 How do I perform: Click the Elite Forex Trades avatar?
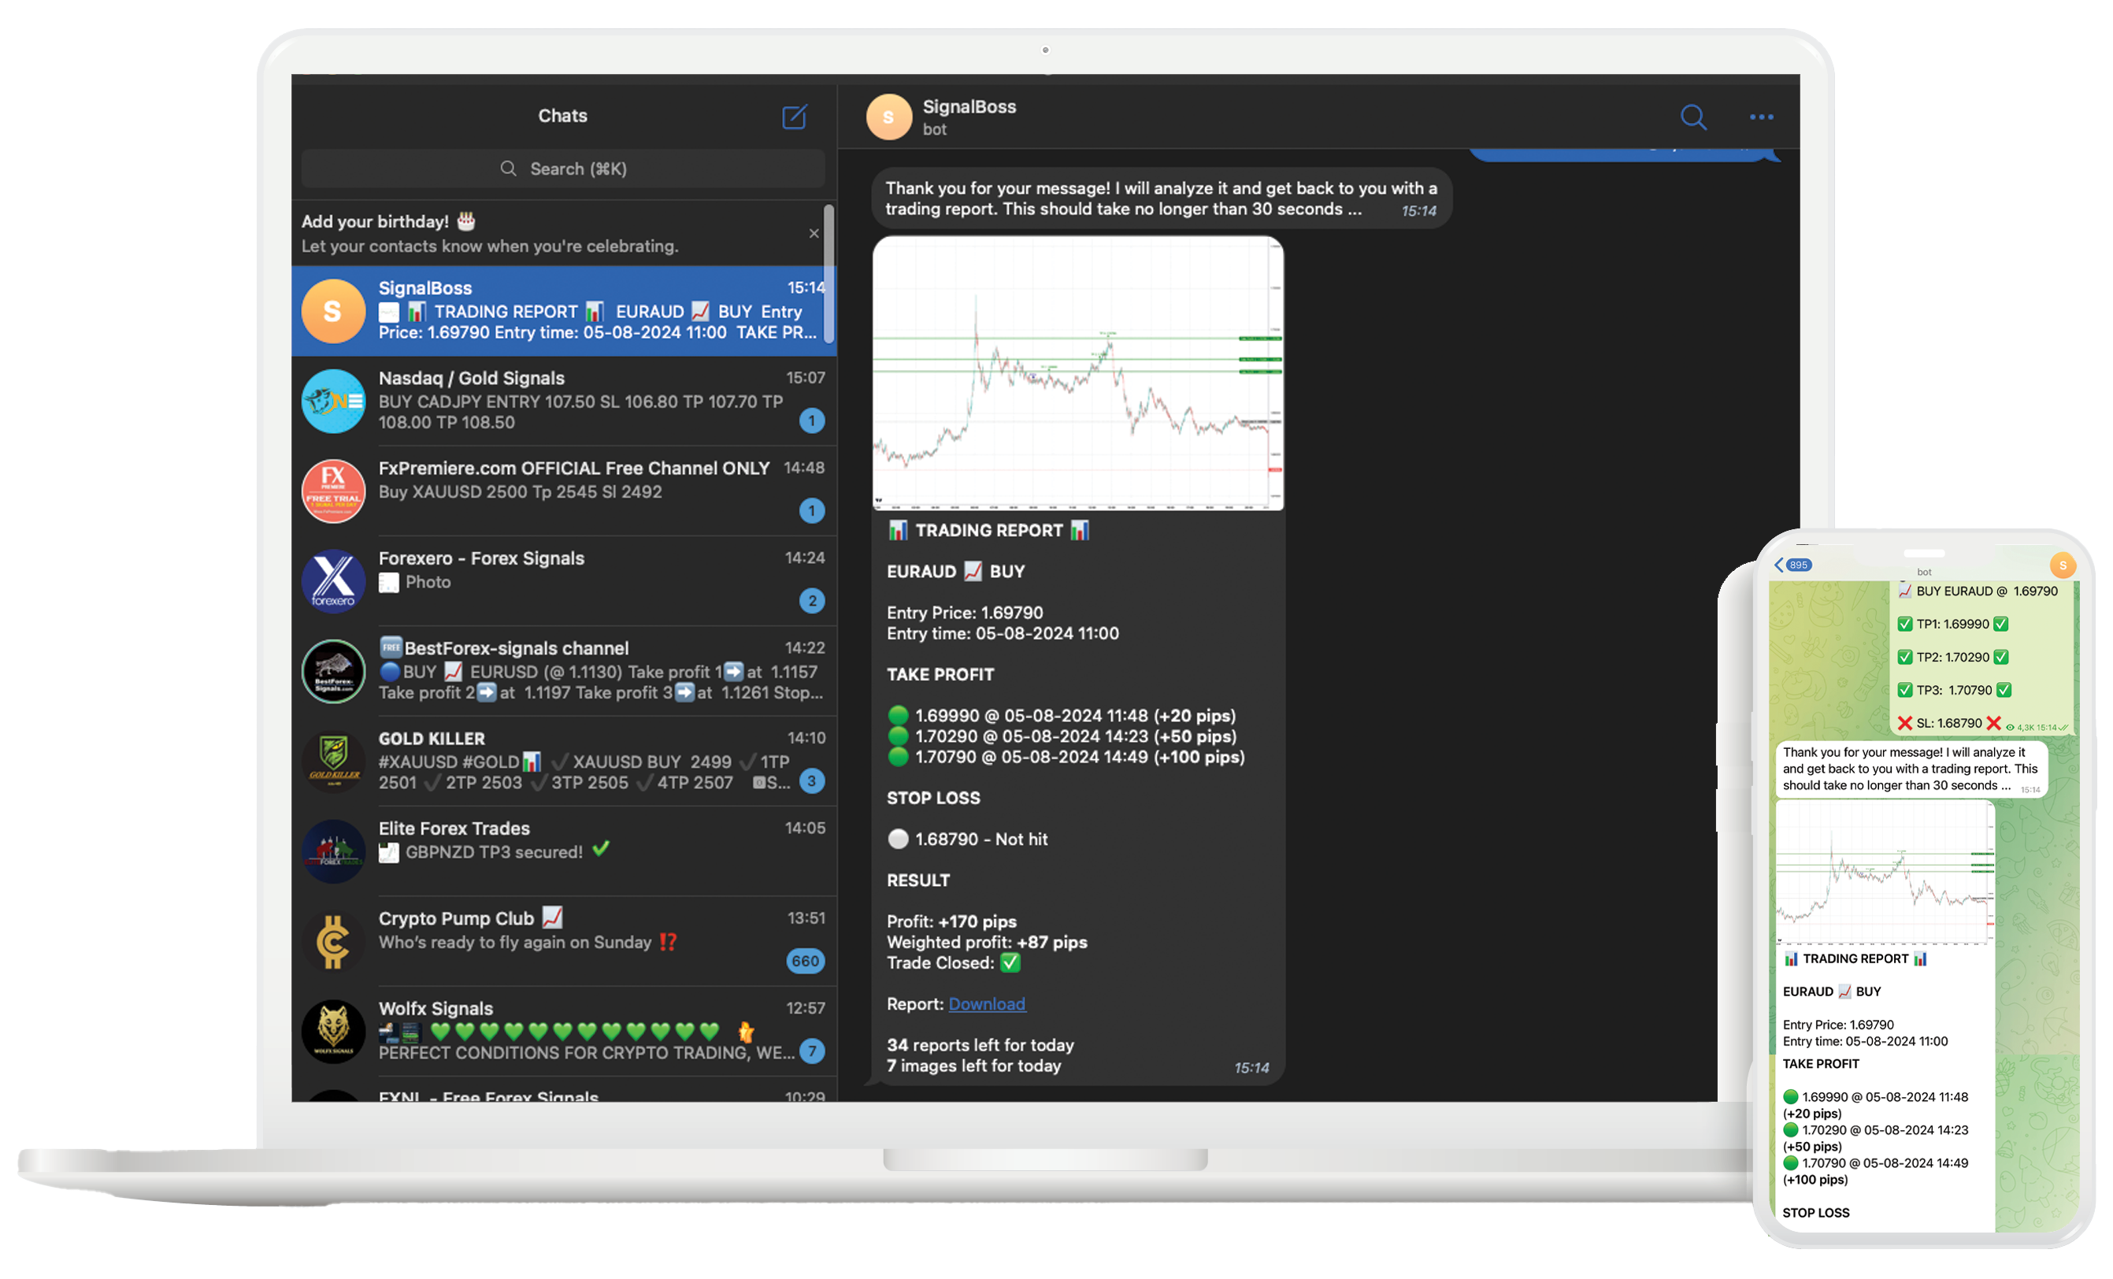point(334,852)
